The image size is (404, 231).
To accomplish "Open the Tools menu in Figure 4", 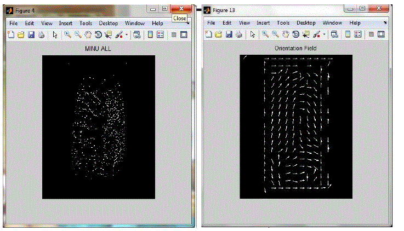I will click(86, 24).
